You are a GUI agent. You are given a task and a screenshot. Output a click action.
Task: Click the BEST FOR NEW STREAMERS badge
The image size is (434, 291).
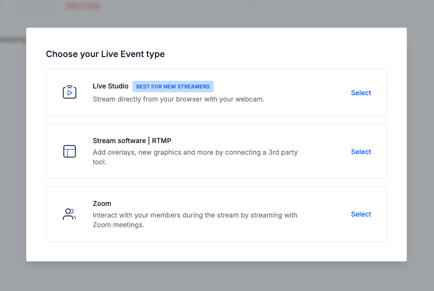[173, 87]
